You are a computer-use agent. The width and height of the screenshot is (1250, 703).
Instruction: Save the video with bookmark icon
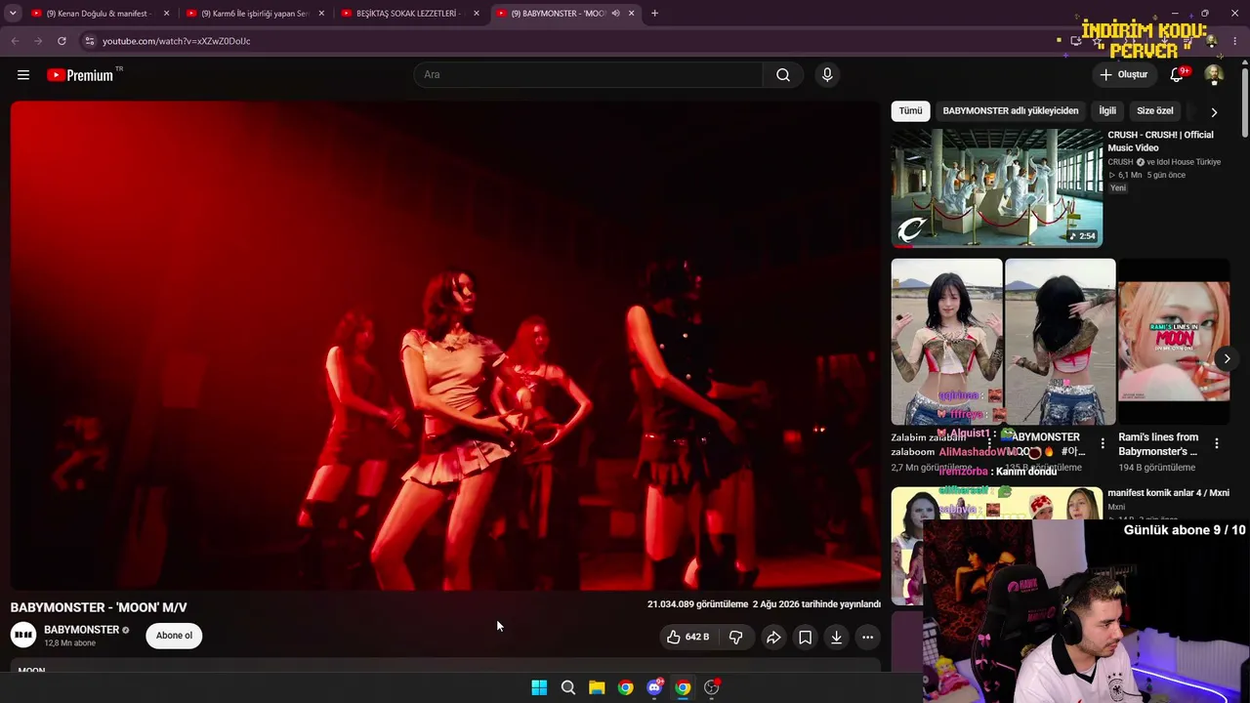(x=805, y=638)
